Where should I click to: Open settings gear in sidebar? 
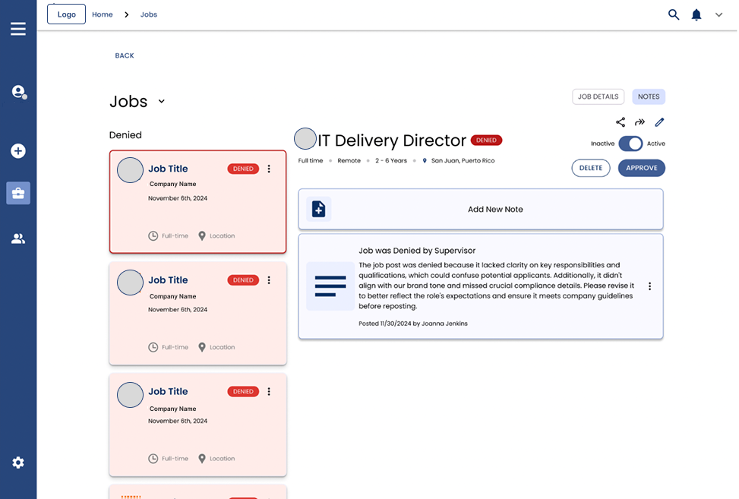click(x=18, y=463)
